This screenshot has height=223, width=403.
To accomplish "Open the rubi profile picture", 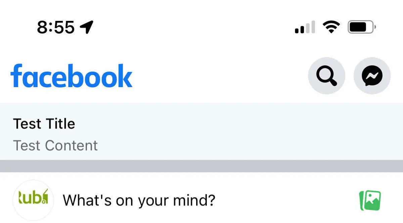I will (x=33, y=200).
